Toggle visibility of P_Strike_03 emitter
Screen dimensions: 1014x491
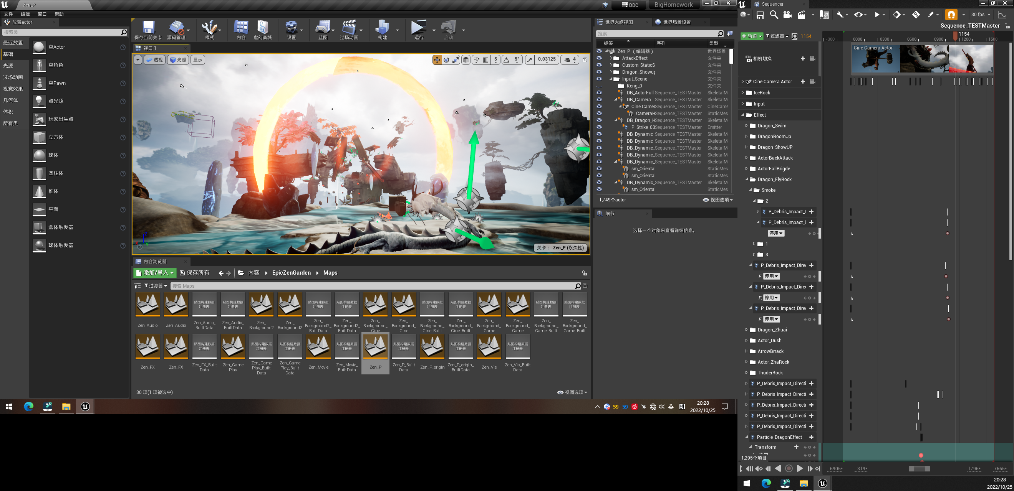click(x=599, y=127)
